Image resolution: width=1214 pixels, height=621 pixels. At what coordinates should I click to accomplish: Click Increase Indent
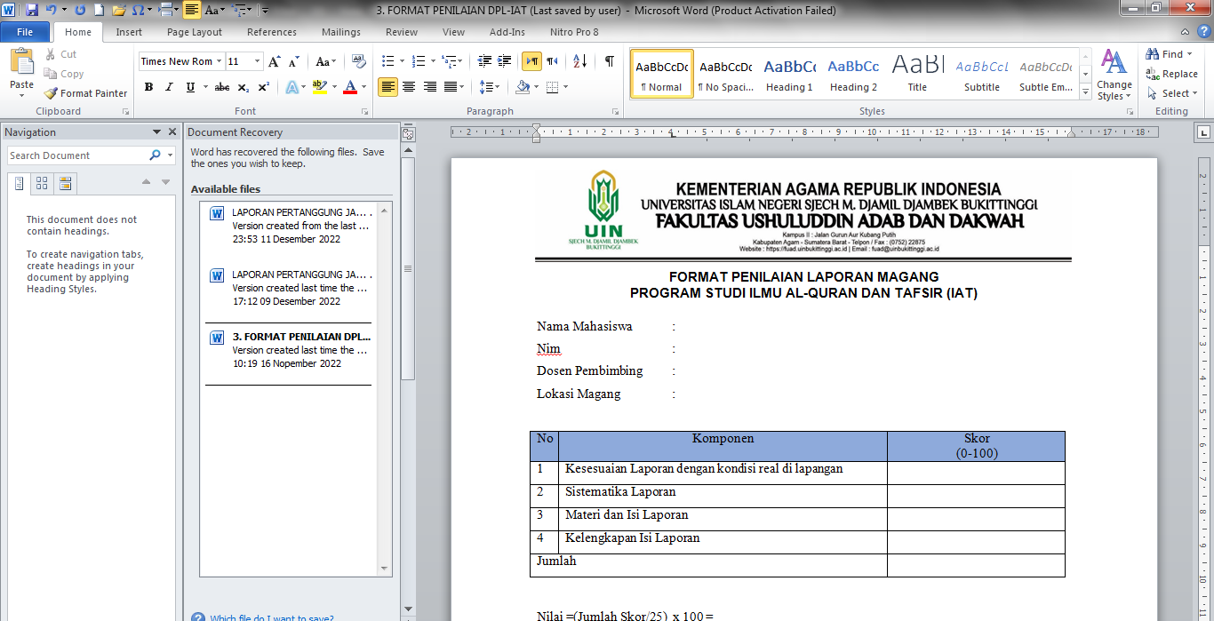[x=506, y=61]
